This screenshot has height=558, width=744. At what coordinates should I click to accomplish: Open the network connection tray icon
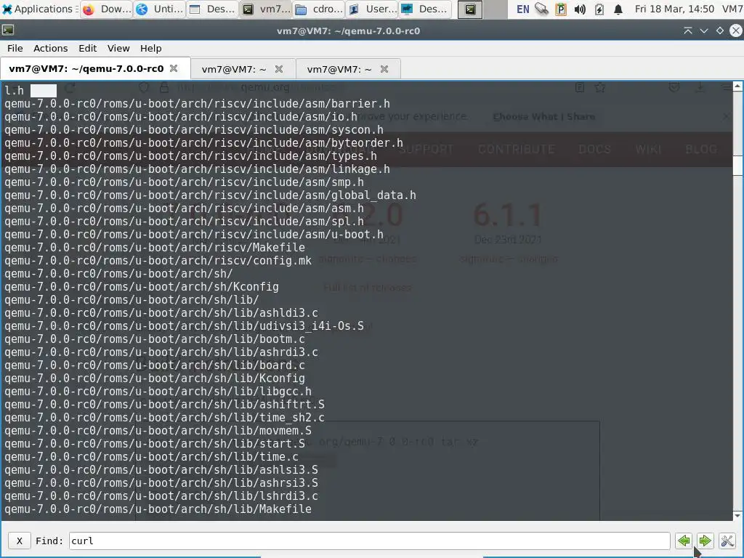coord(541,9)
